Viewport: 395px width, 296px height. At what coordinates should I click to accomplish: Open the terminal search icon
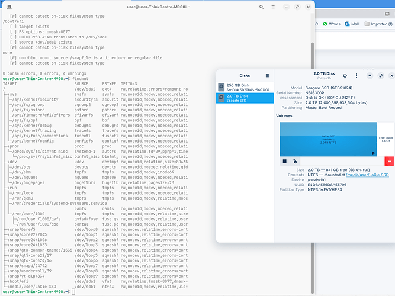pyautogui.click(x=261, y=7)
